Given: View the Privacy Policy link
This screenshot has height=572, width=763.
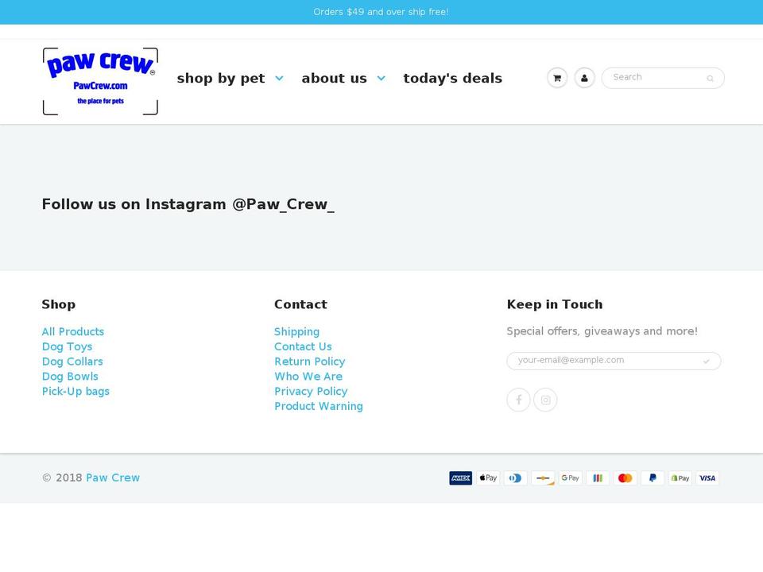Looking at the screenshot, I should point(311,392).
